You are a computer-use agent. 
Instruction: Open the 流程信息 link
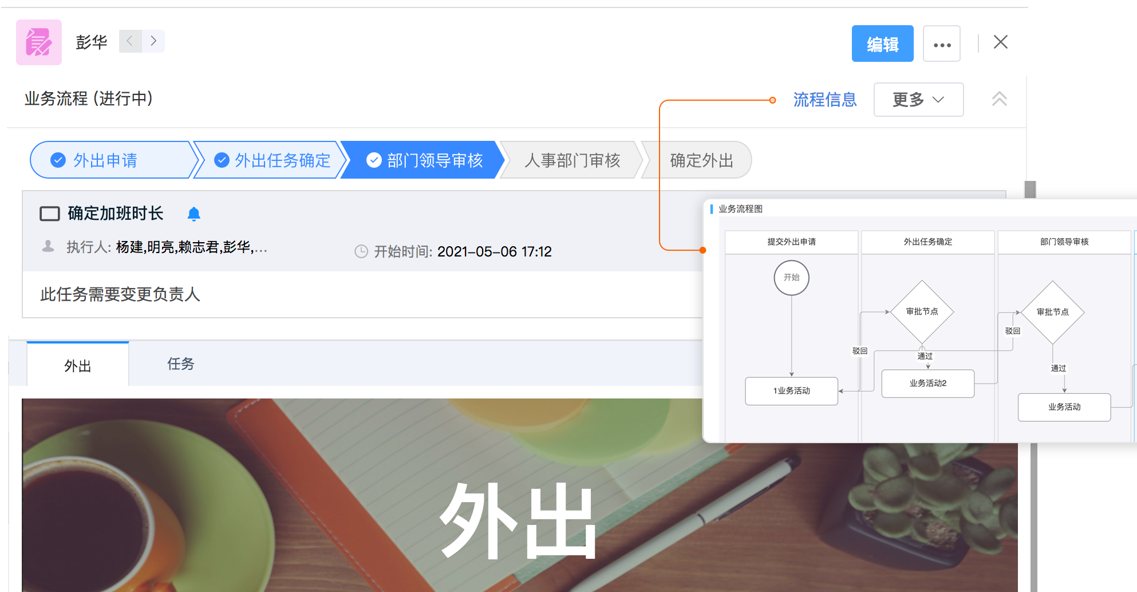tap(825, 100)
